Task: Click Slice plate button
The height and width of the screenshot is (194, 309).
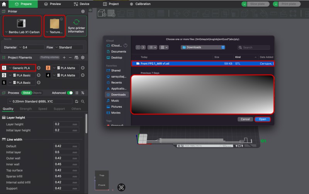Action: pyautogui.click(x=258, y=4)
